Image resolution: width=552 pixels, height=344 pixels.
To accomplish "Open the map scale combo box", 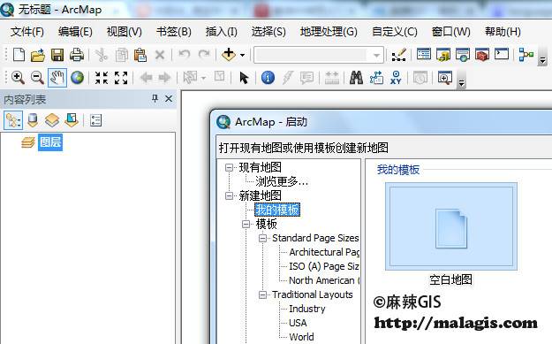I will click(x=319, y=55).
